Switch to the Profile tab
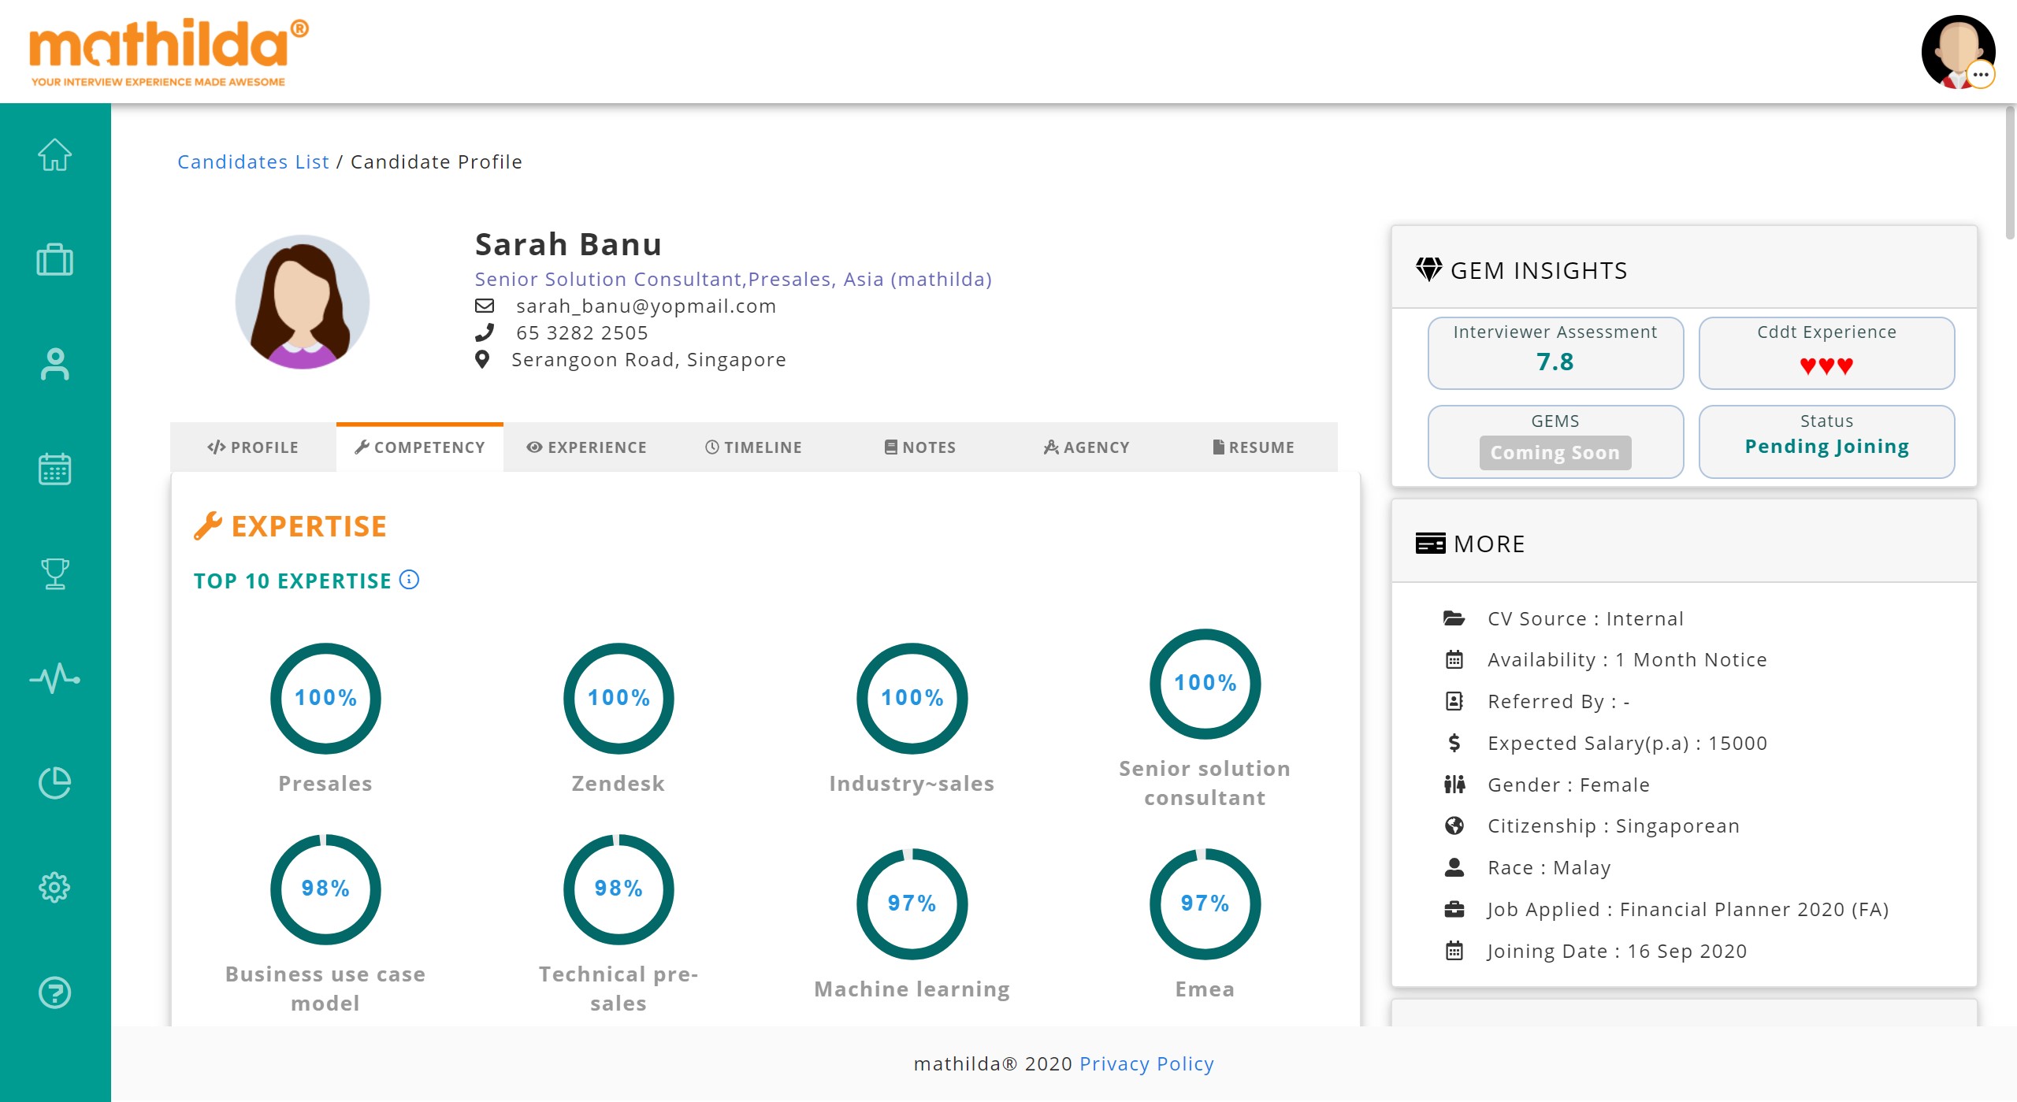The width and height of the screenshot is (2017, 1102). pos(253,447)
